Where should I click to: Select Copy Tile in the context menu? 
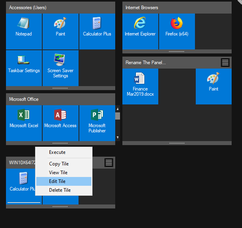point(59,164)
